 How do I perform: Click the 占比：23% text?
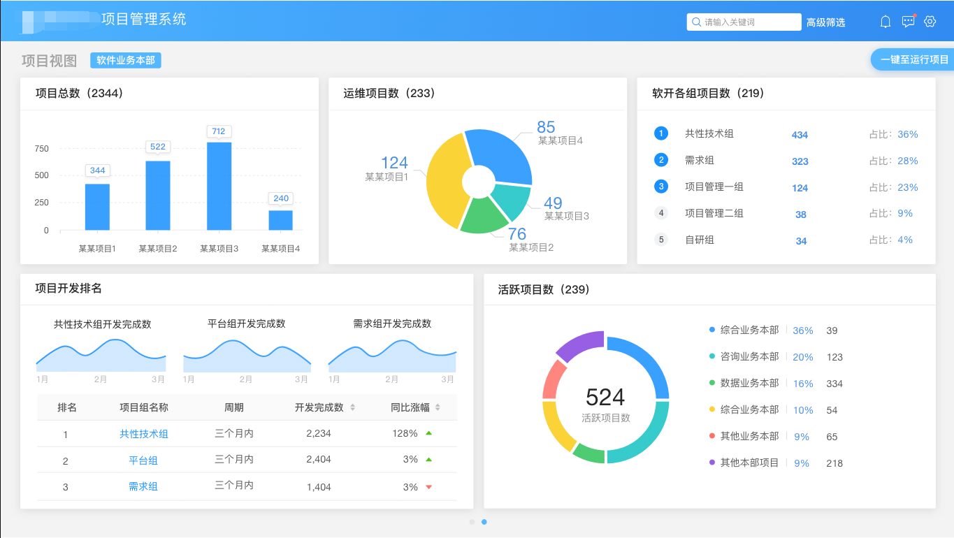click(893, 187)
